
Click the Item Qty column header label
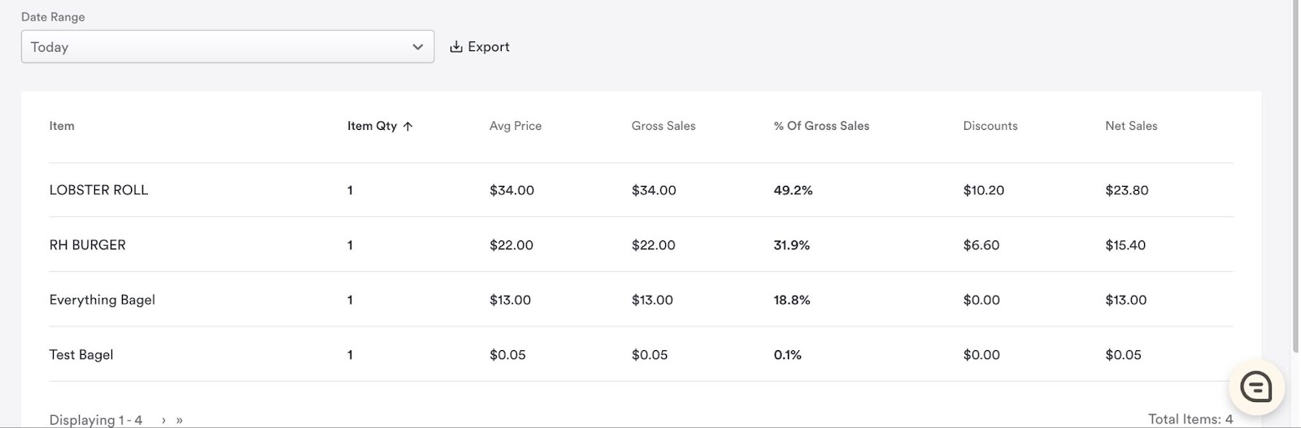pos(372,126)
